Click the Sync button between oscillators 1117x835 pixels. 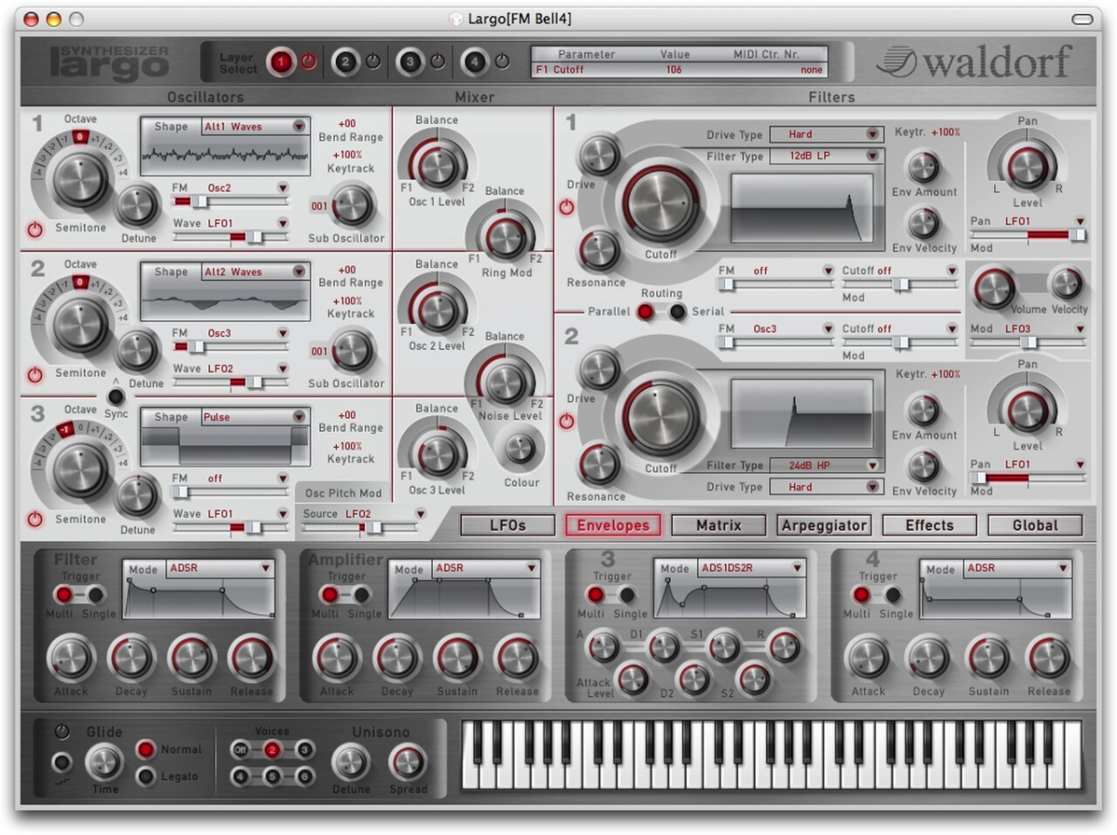(116, 396)
